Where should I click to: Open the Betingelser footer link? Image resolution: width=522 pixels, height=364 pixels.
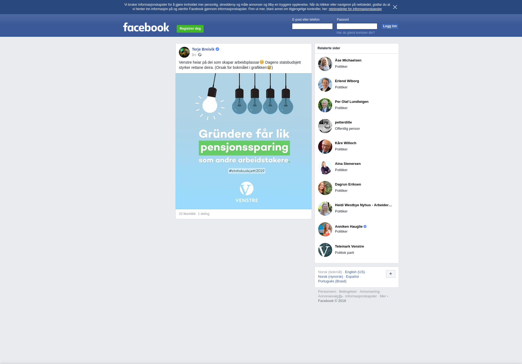348,292
